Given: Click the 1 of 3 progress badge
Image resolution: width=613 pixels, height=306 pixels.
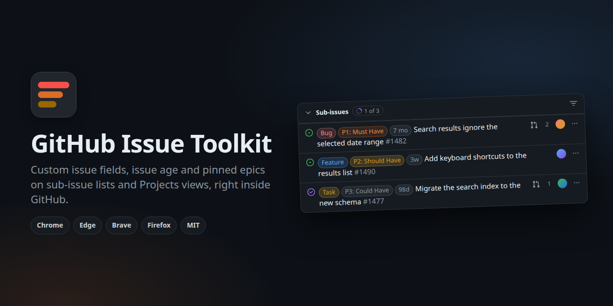Looking at the screenshot, I should (368, 111).
